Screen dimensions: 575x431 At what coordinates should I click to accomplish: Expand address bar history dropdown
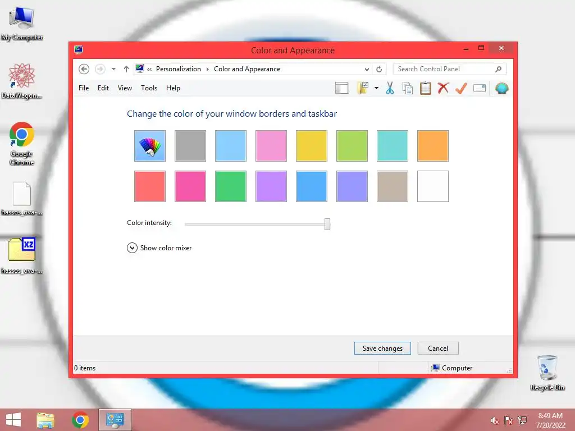click(x=367, y=69)
